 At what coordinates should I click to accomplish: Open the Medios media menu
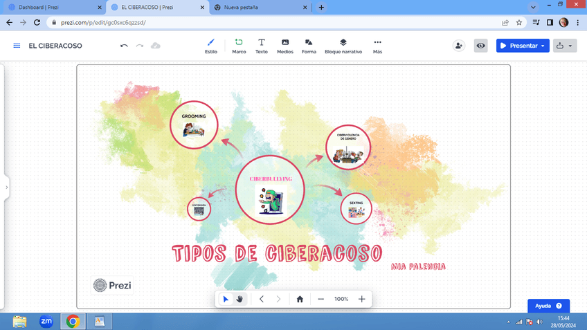point(285,46)
